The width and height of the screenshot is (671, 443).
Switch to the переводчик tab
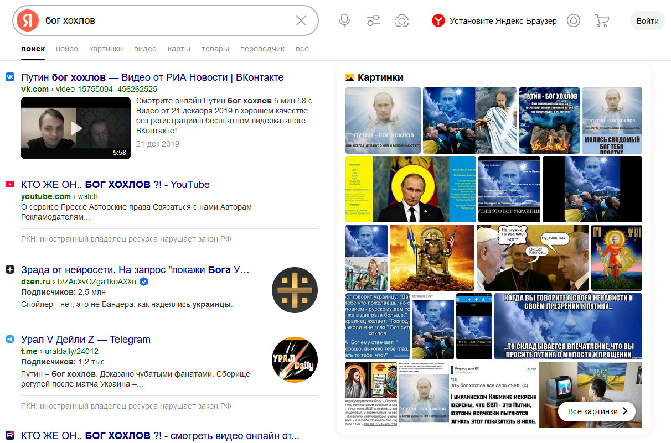coord(262,49)
